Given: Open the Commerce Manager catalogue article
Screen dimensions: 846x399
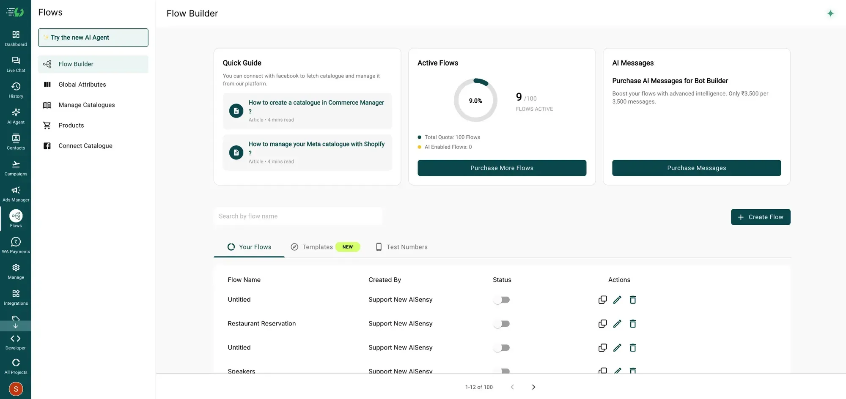Looking at the screenshot, I should tap(308, 111).
